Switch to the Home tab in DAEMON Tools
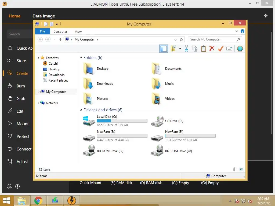Image resolution: width=275 pixels, height=206 pixels. coord(15,16)
